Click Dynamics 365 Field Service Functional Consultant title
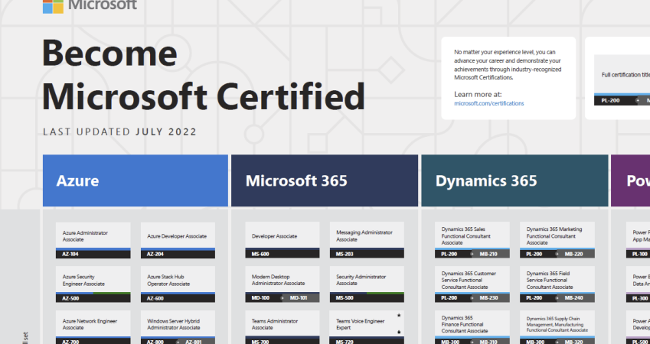This screenshot has height=344, width=650. (550, 281)
